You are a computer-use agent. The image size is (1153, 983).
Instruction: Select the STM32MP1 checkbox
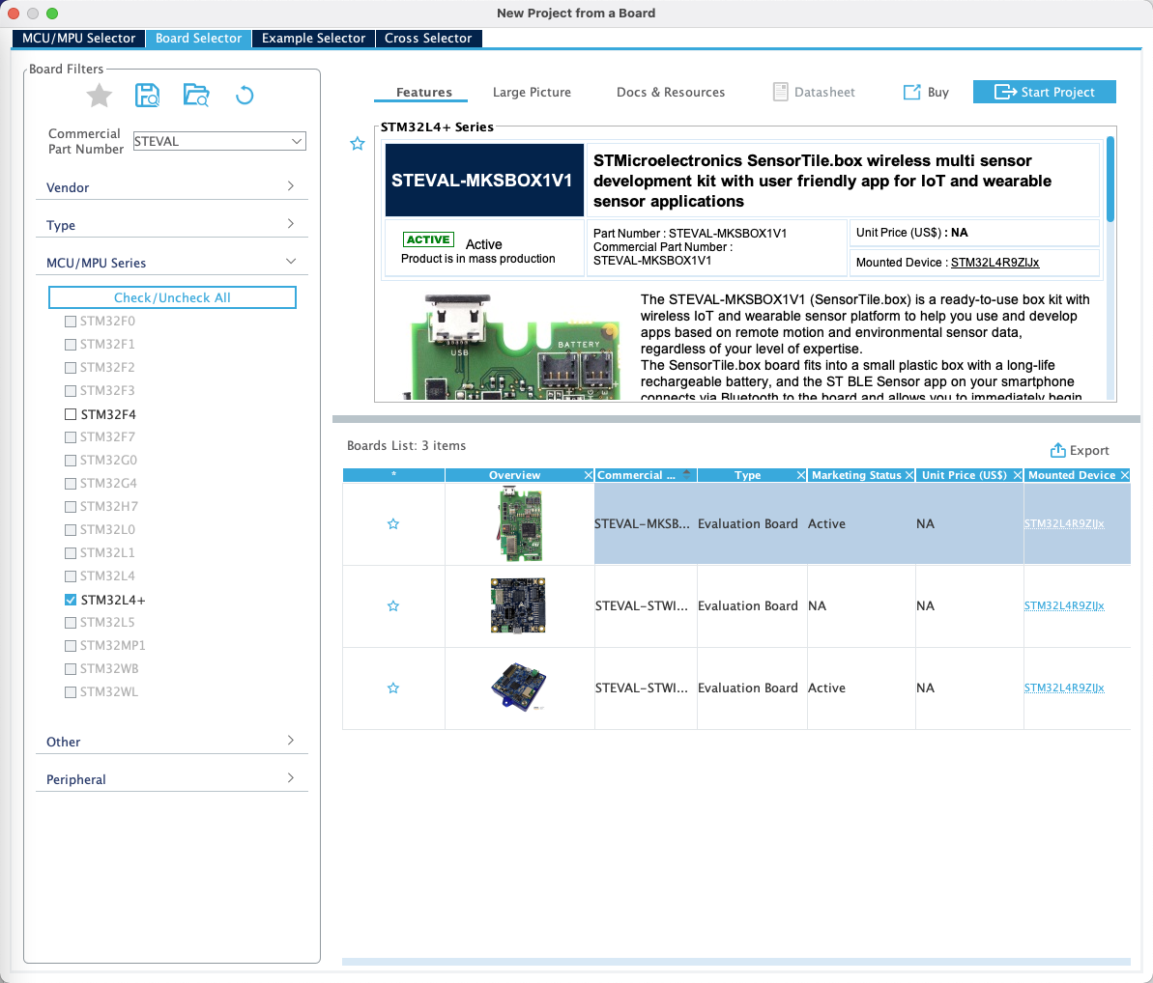point(71,646)
